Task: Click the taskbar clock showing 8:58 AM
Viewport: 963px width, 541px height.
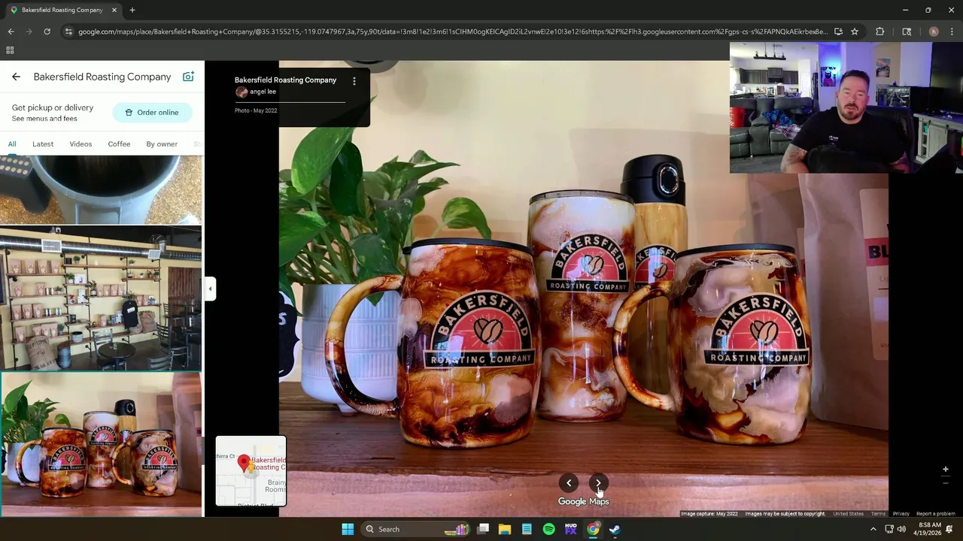Action: coord(929,529)
